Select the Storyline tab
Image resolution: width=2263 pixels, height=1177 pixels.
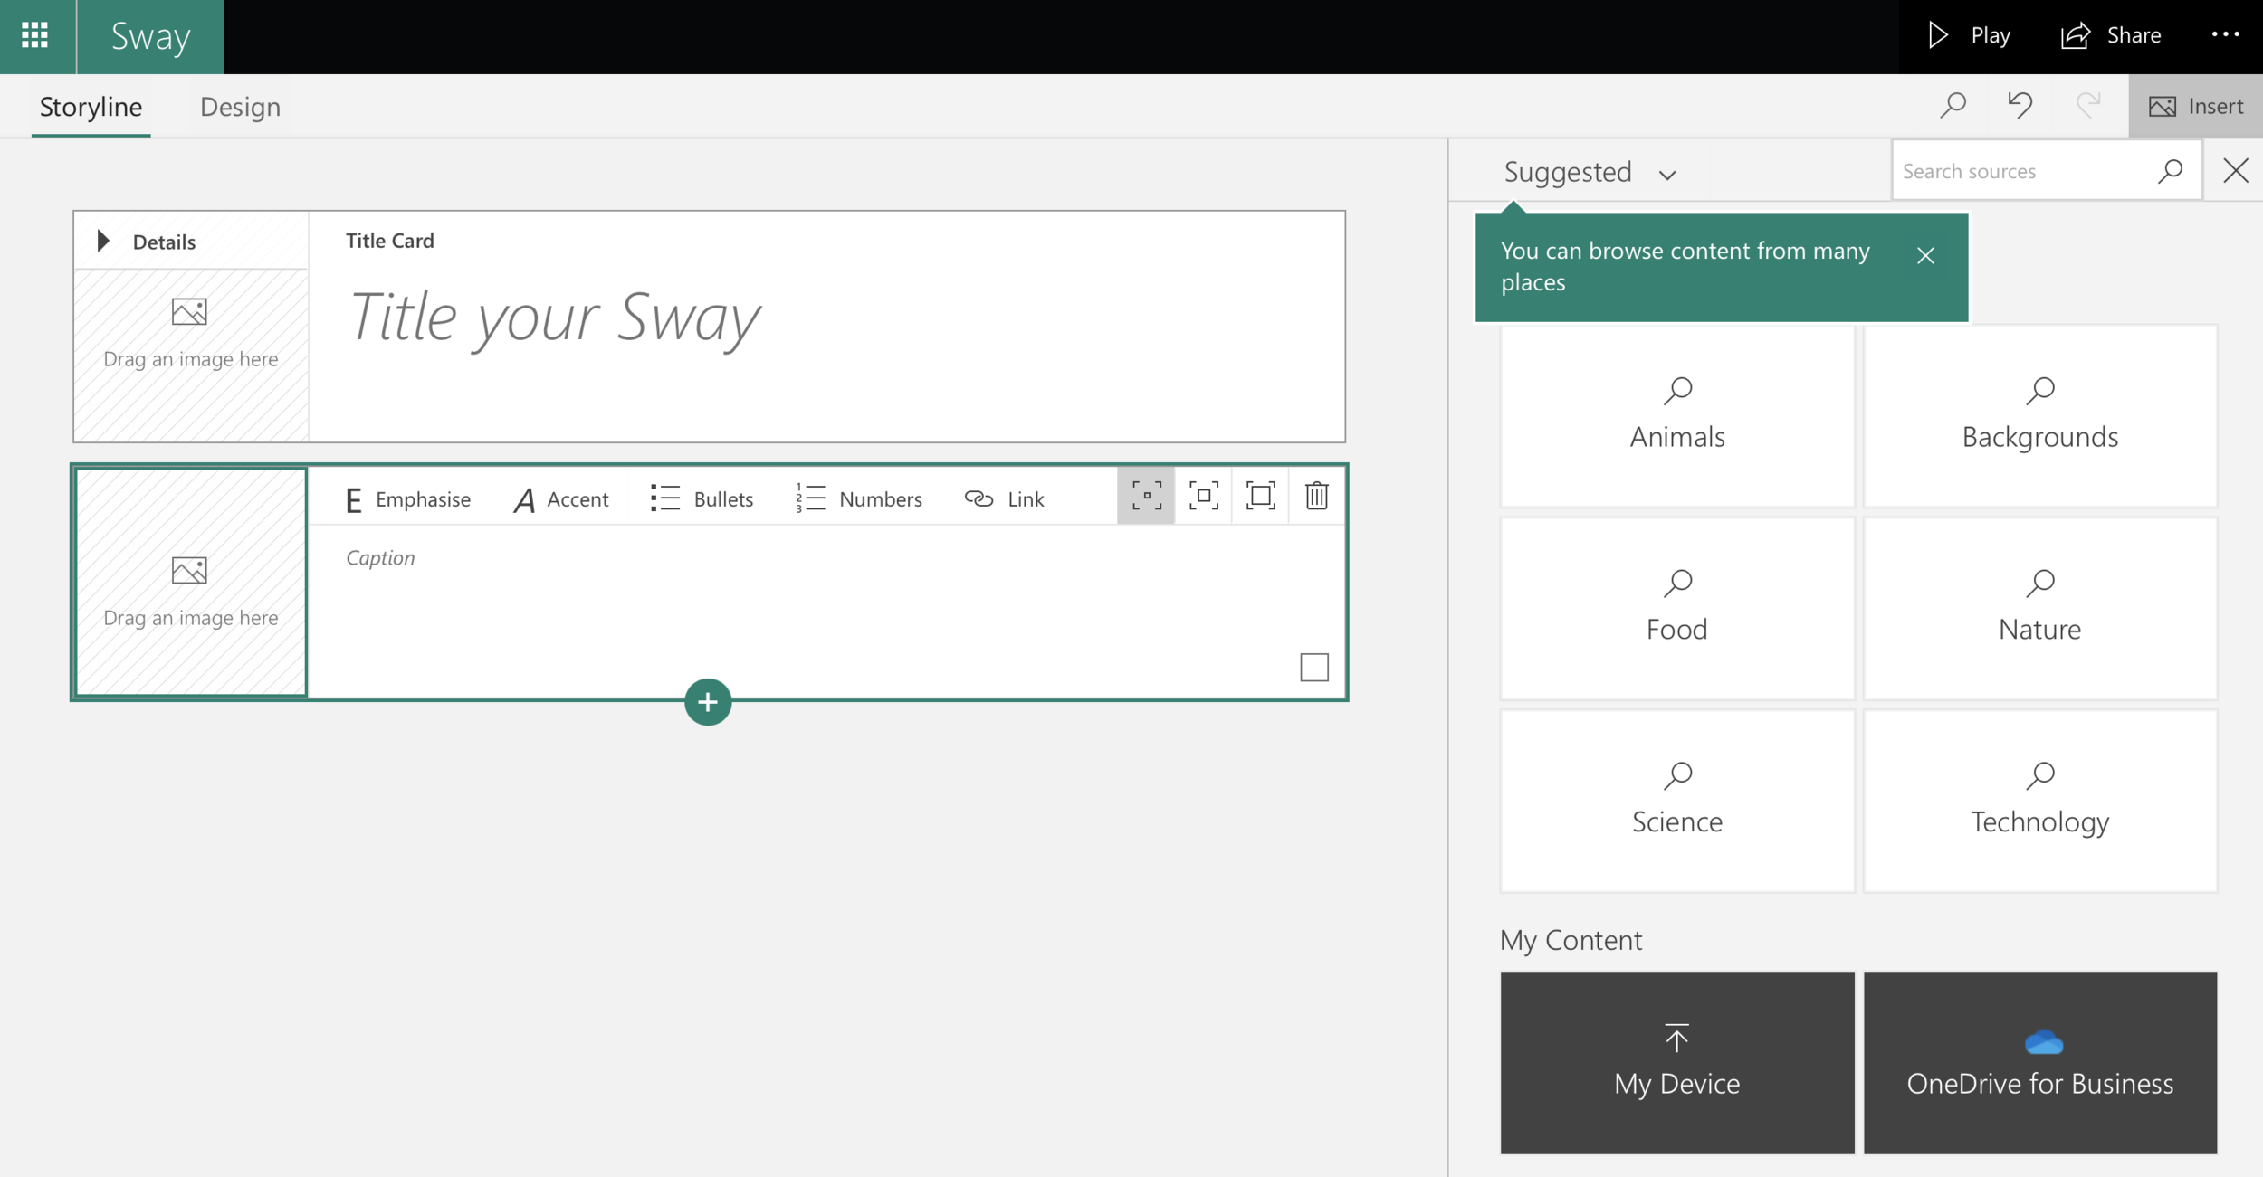point(91,107)
